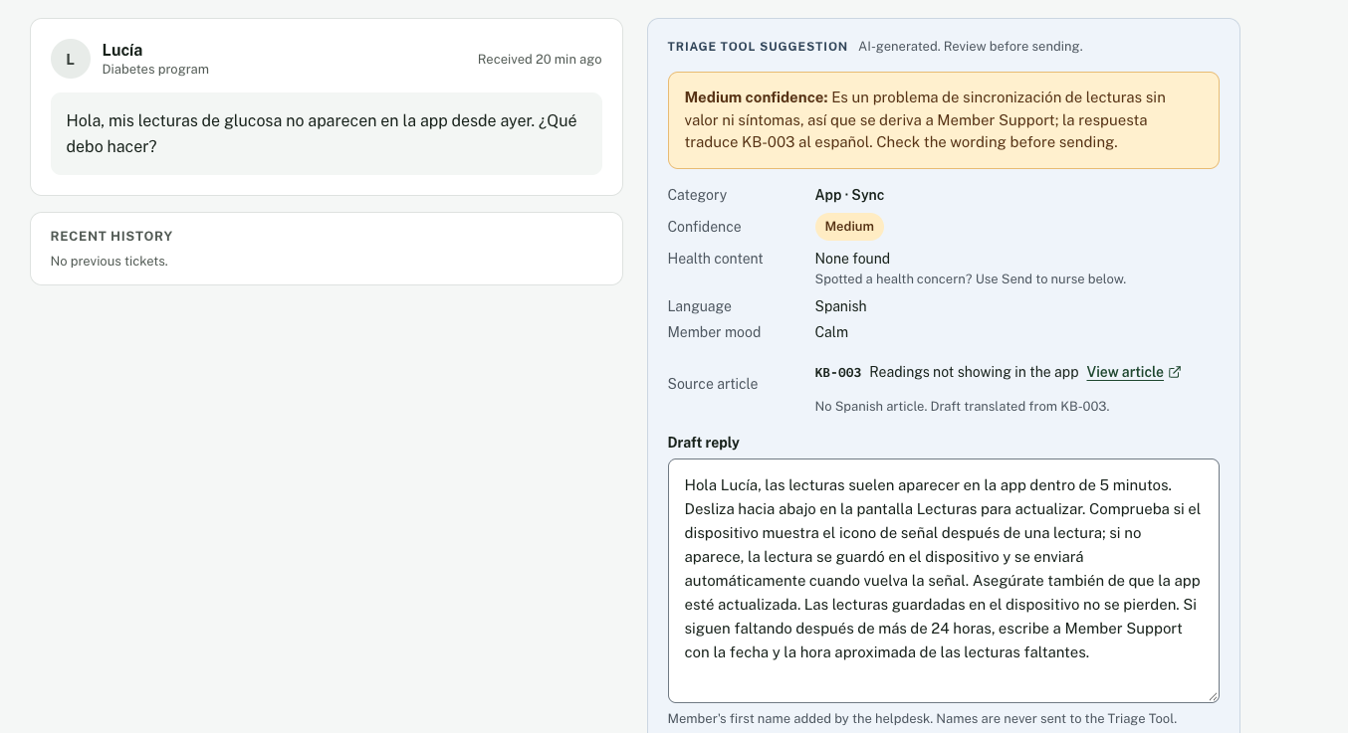
Task: Click the member name Lucía
Action: coord(122,50)
